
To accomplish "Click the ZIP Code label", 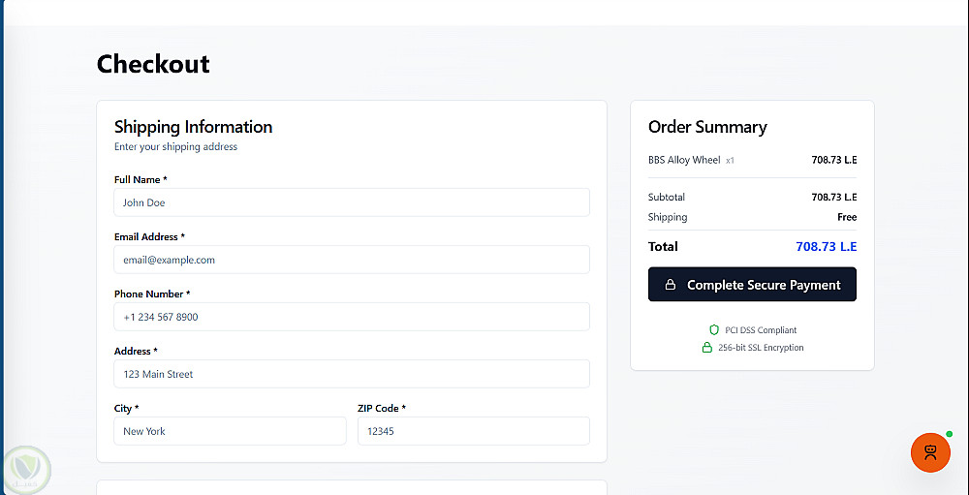I will (x=381, y=408).
